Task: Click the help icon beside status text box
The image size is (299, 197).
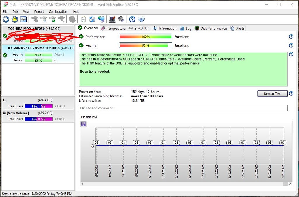Action: (291, 54)
